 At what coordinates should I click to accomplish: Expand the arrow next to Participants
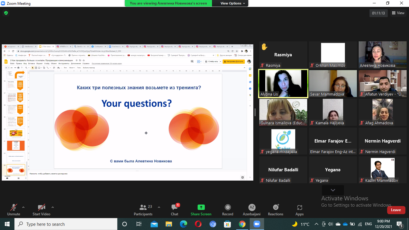159,207
